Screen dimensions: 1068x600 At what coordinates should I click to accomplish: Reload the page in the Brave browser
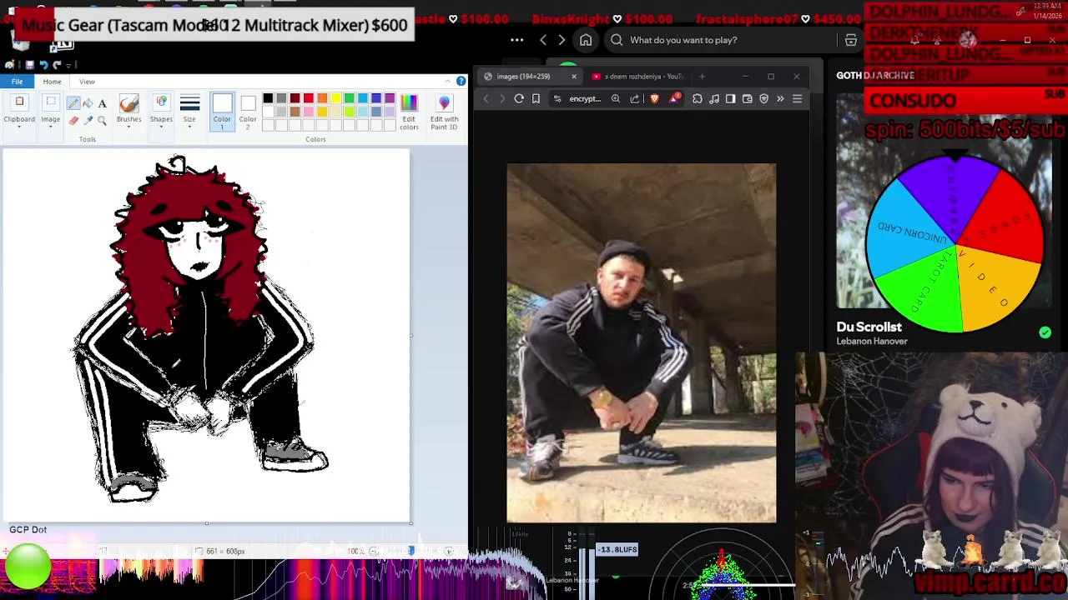(x=519, y=98)
